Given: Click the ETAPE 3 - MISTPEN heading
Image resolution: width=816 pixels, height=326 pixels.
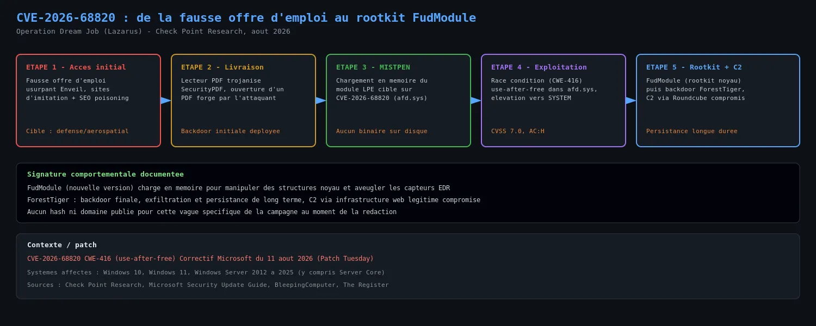Looking at the screenshot, I should tap(373, 67).
